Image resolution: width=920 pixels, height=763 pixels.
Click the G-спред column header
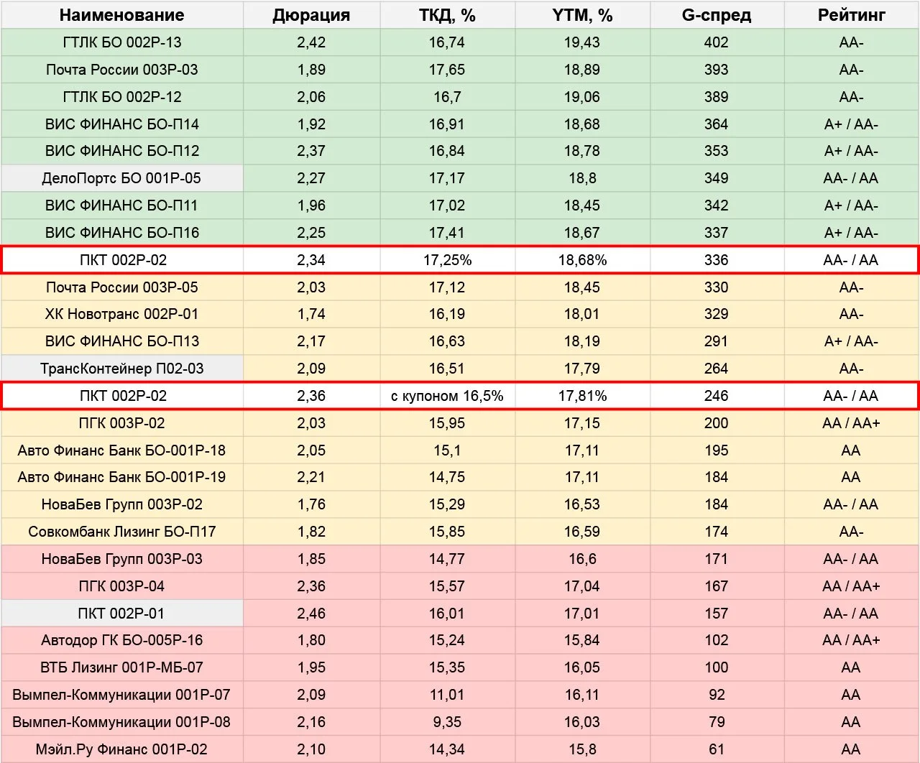[717, 15]
